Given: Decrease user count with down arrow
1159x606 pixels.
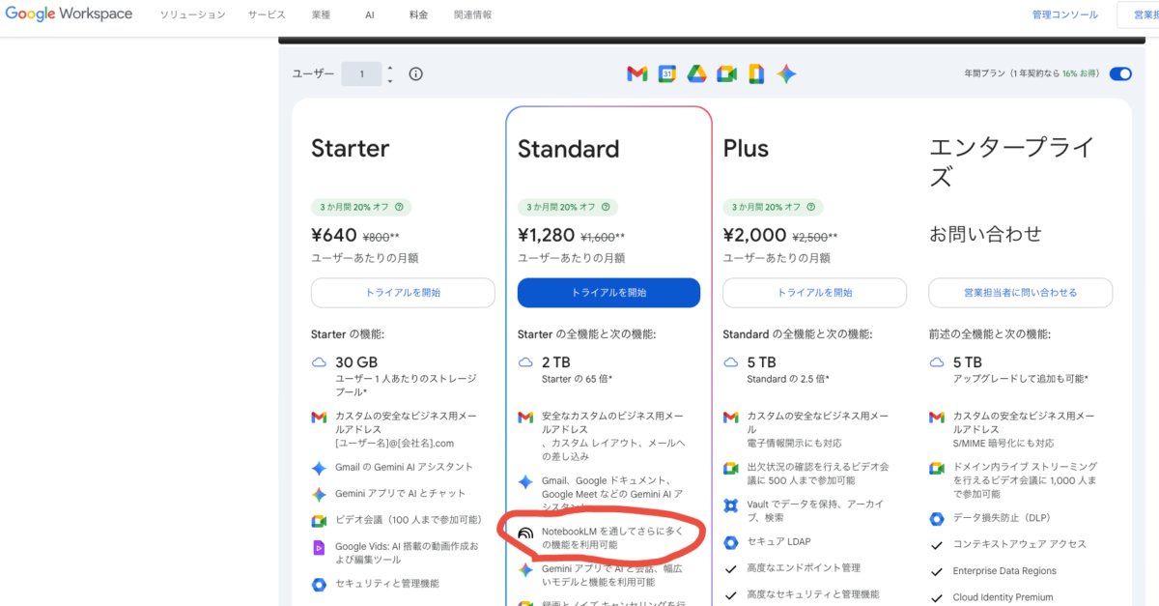Looking at the screenshot, I should coord(389,81).
